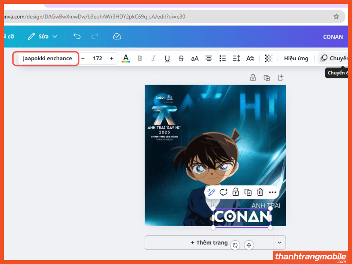Screen dimensions: 352x264
Task: Open the transparency checkerboard control
Action: point(268,59)
